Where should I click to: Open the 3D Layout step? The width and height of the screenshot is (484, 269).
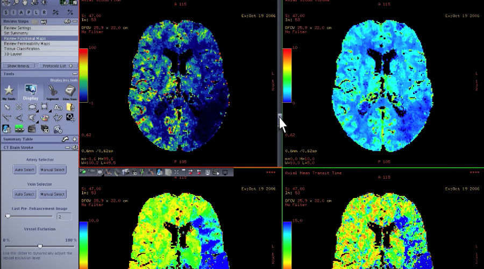39,54
